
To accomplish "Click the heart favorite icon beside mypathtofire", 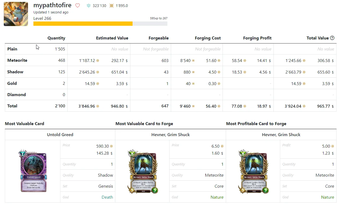I will pos(78,5).
